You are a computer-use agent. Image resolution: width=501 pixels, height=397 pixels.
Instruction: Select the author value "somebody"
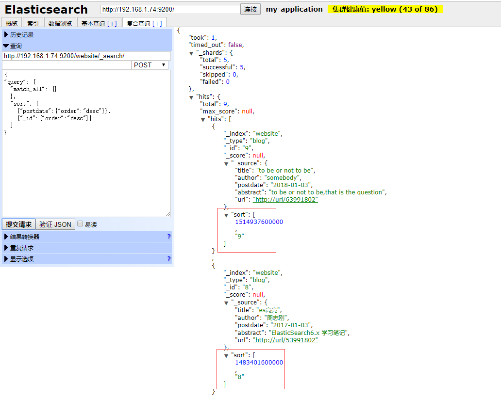coord(282,178)
